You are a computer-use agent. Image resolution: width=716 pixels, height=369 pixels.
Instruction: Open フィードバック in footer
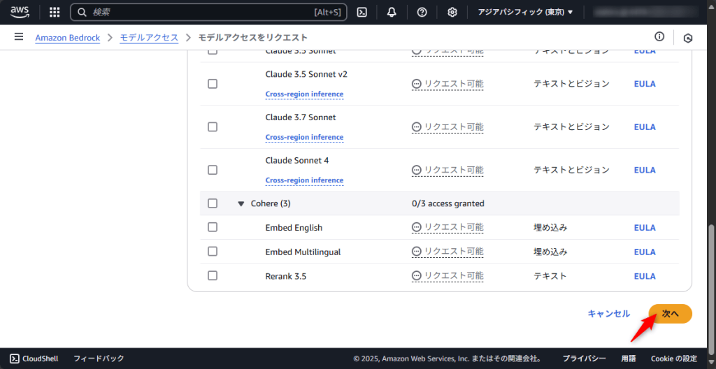click(x=99, y=359)
